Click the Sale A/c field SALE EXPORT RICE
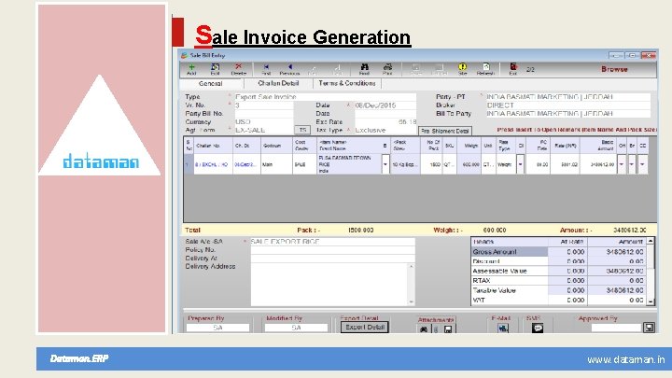The image size is (672, 378). coord(332,242)
